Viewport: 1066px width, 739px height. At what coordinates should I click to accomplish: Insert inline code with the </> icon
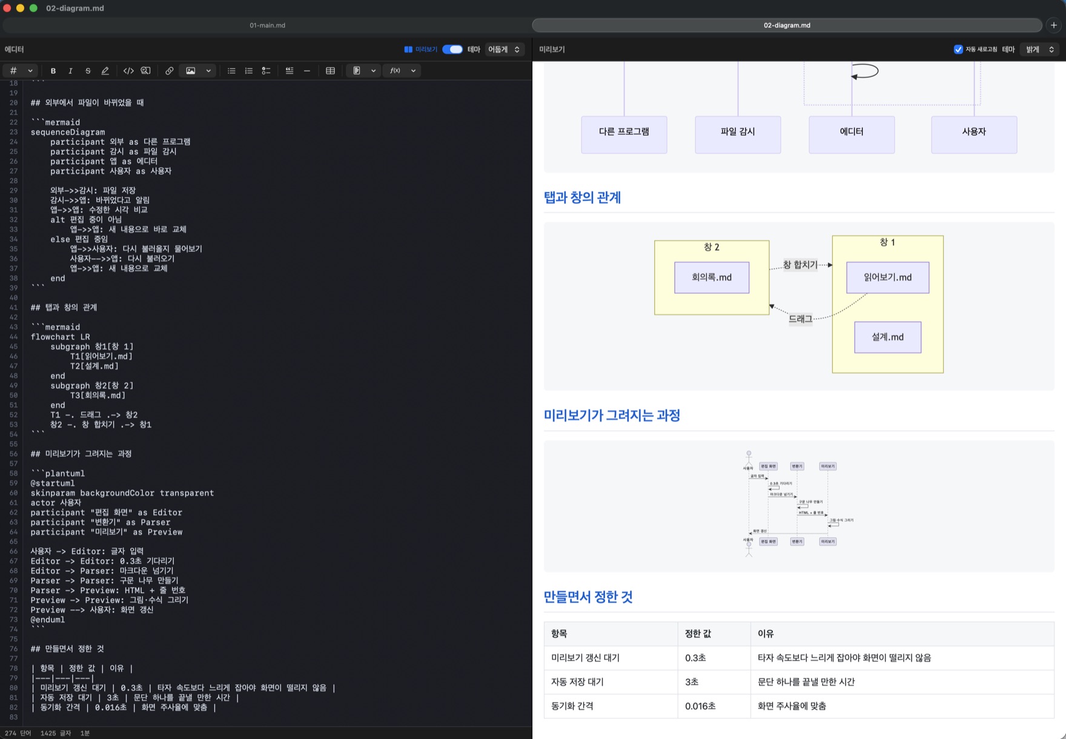tap(128, 71)
